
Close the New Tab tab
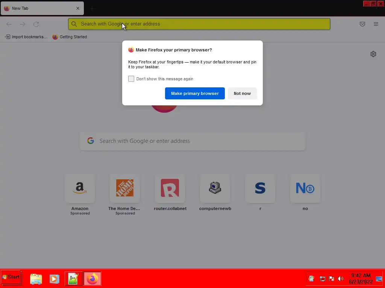click(78, 8)
